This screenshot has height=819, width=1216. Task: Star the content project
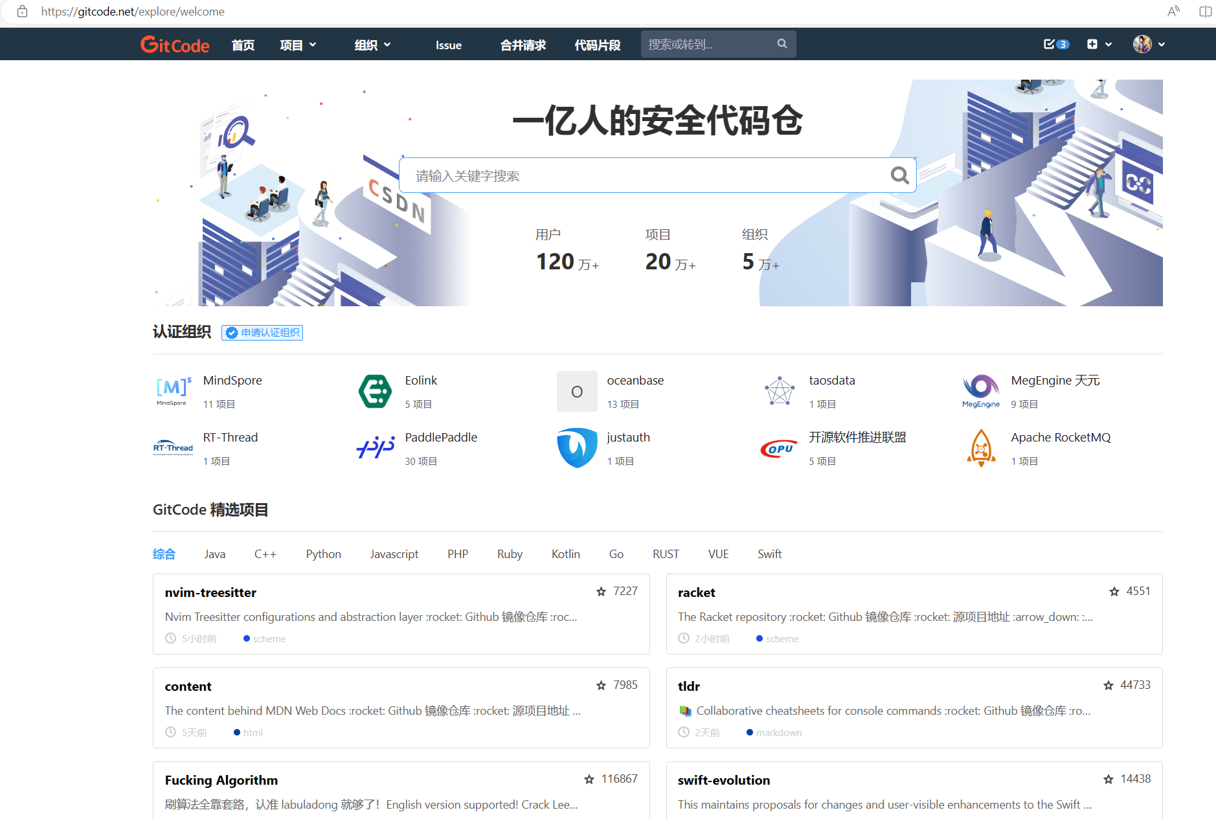coord(601,685)
